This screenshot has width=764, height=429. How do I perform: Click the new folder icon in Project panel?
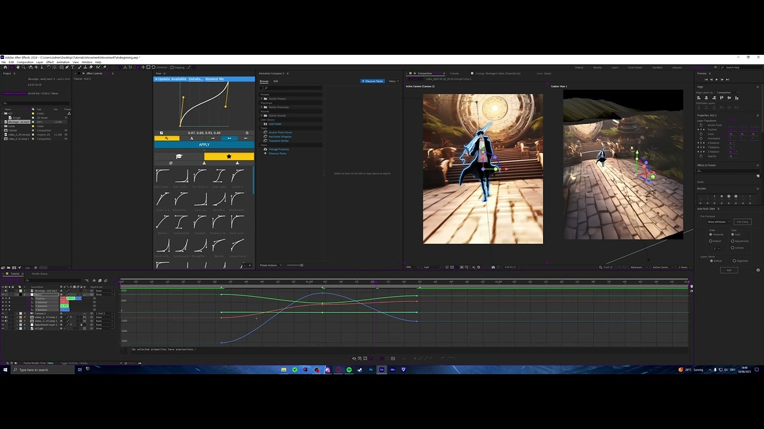coord(8,268)
